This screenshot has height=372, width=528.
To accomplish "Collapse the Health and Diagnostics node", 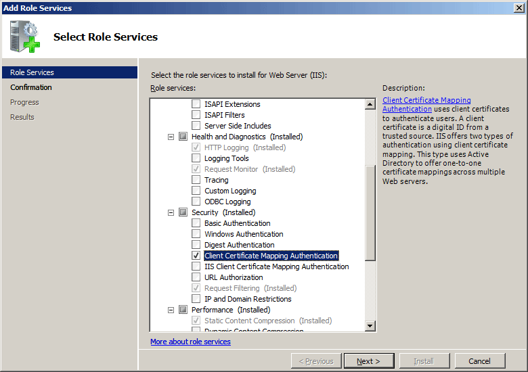I will click(171, 137).
